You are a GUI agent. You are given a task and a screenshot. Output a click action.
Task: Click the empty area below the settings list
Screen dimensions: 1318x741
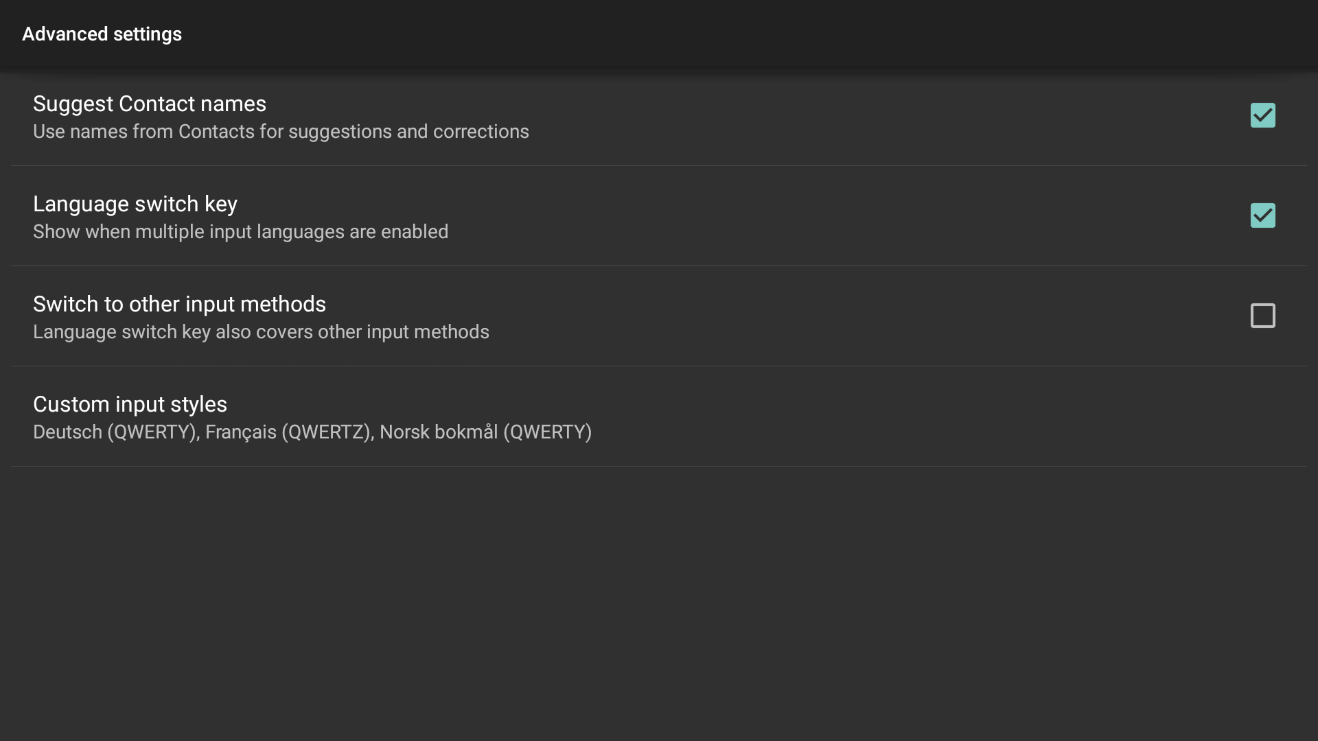[659, 604]
